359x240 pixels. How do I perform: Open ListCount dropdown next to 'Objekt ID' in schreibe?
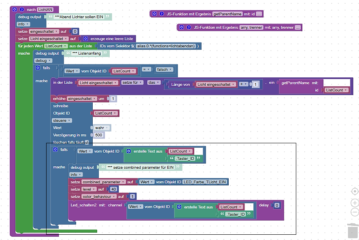(106, 113)
